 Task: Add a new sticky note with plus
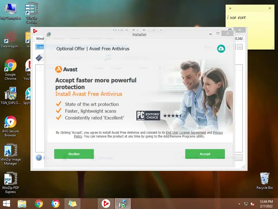(230, 8)
